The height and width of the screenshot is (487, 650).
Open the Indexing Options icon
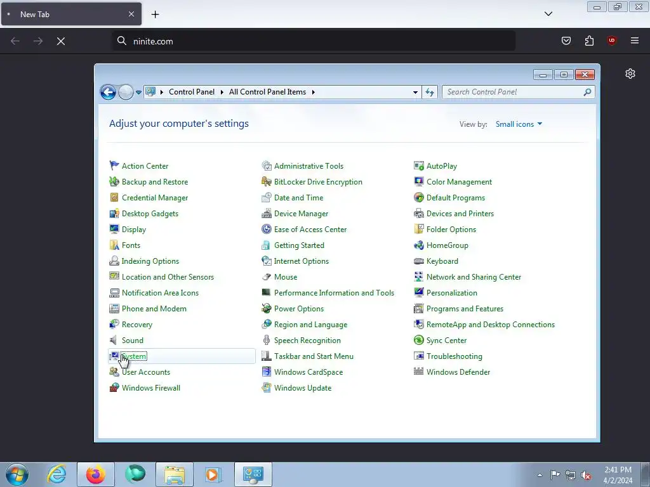tap(114, 261)
